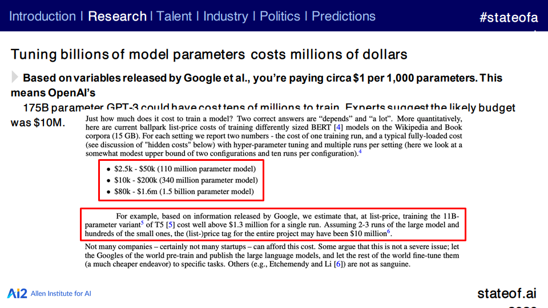This screenshot has width=548, height=308.
Task: Open the stateof.ai website link
Action: [507, 293]
